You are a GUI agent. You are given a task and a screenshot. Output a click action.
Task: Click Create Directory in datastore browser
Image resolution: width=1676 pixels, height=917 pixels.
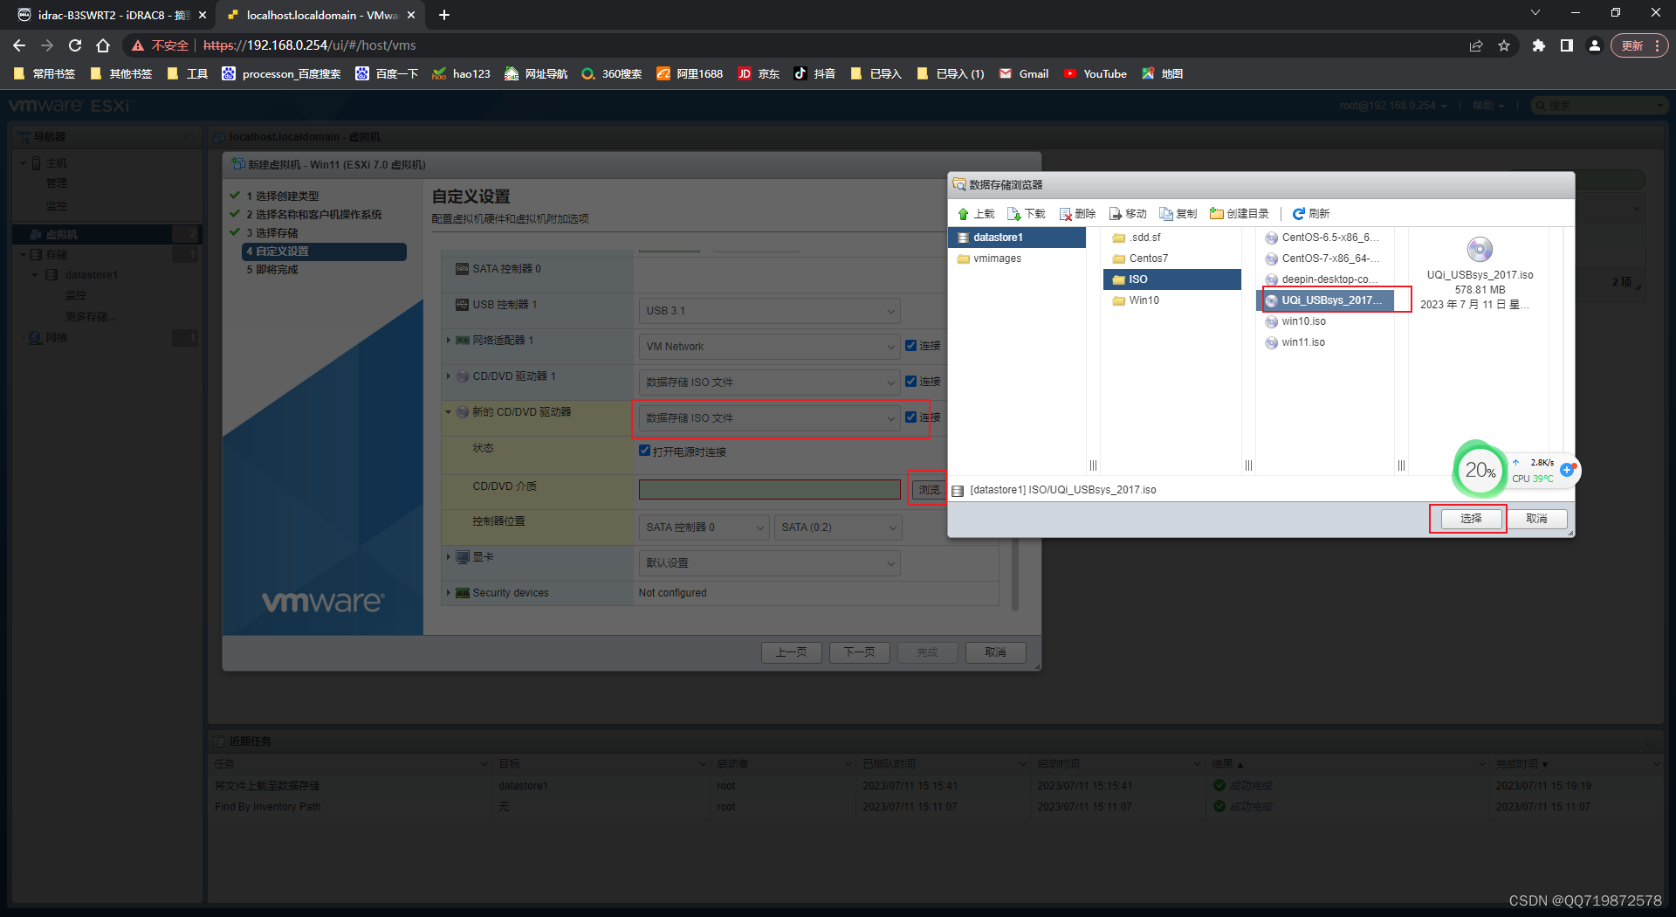[x=1240, y=214]
